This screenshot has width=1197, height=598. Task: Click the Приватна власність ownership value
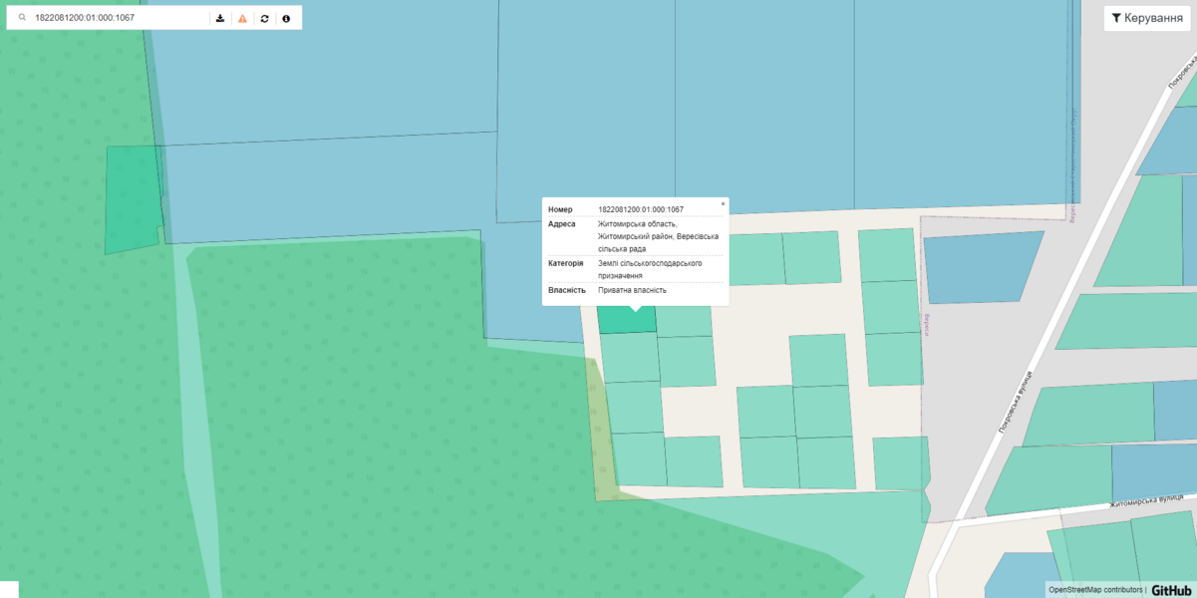(632, 290)
